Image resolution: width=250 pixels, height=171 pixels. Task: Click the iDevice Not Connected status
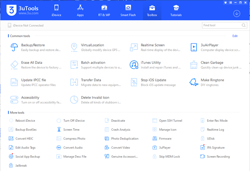point(26,25)
